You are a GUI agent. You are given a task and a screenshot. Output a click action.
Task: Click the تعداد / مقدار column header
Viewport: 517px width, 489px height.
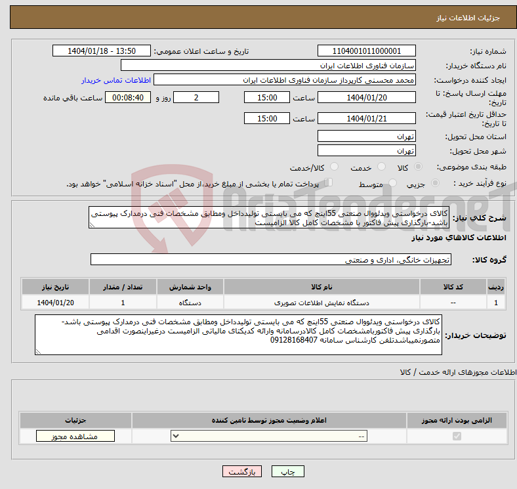coord(123,287)
